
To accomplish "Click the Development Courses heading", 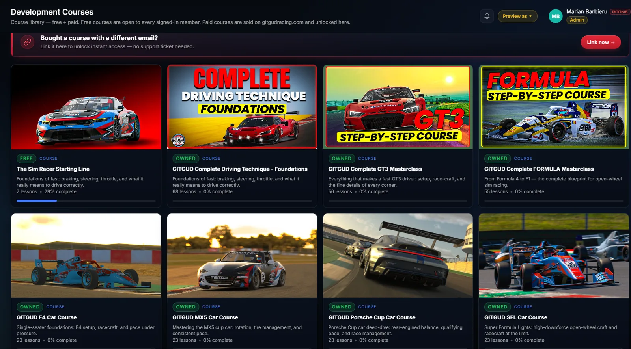I will [52, 12].
